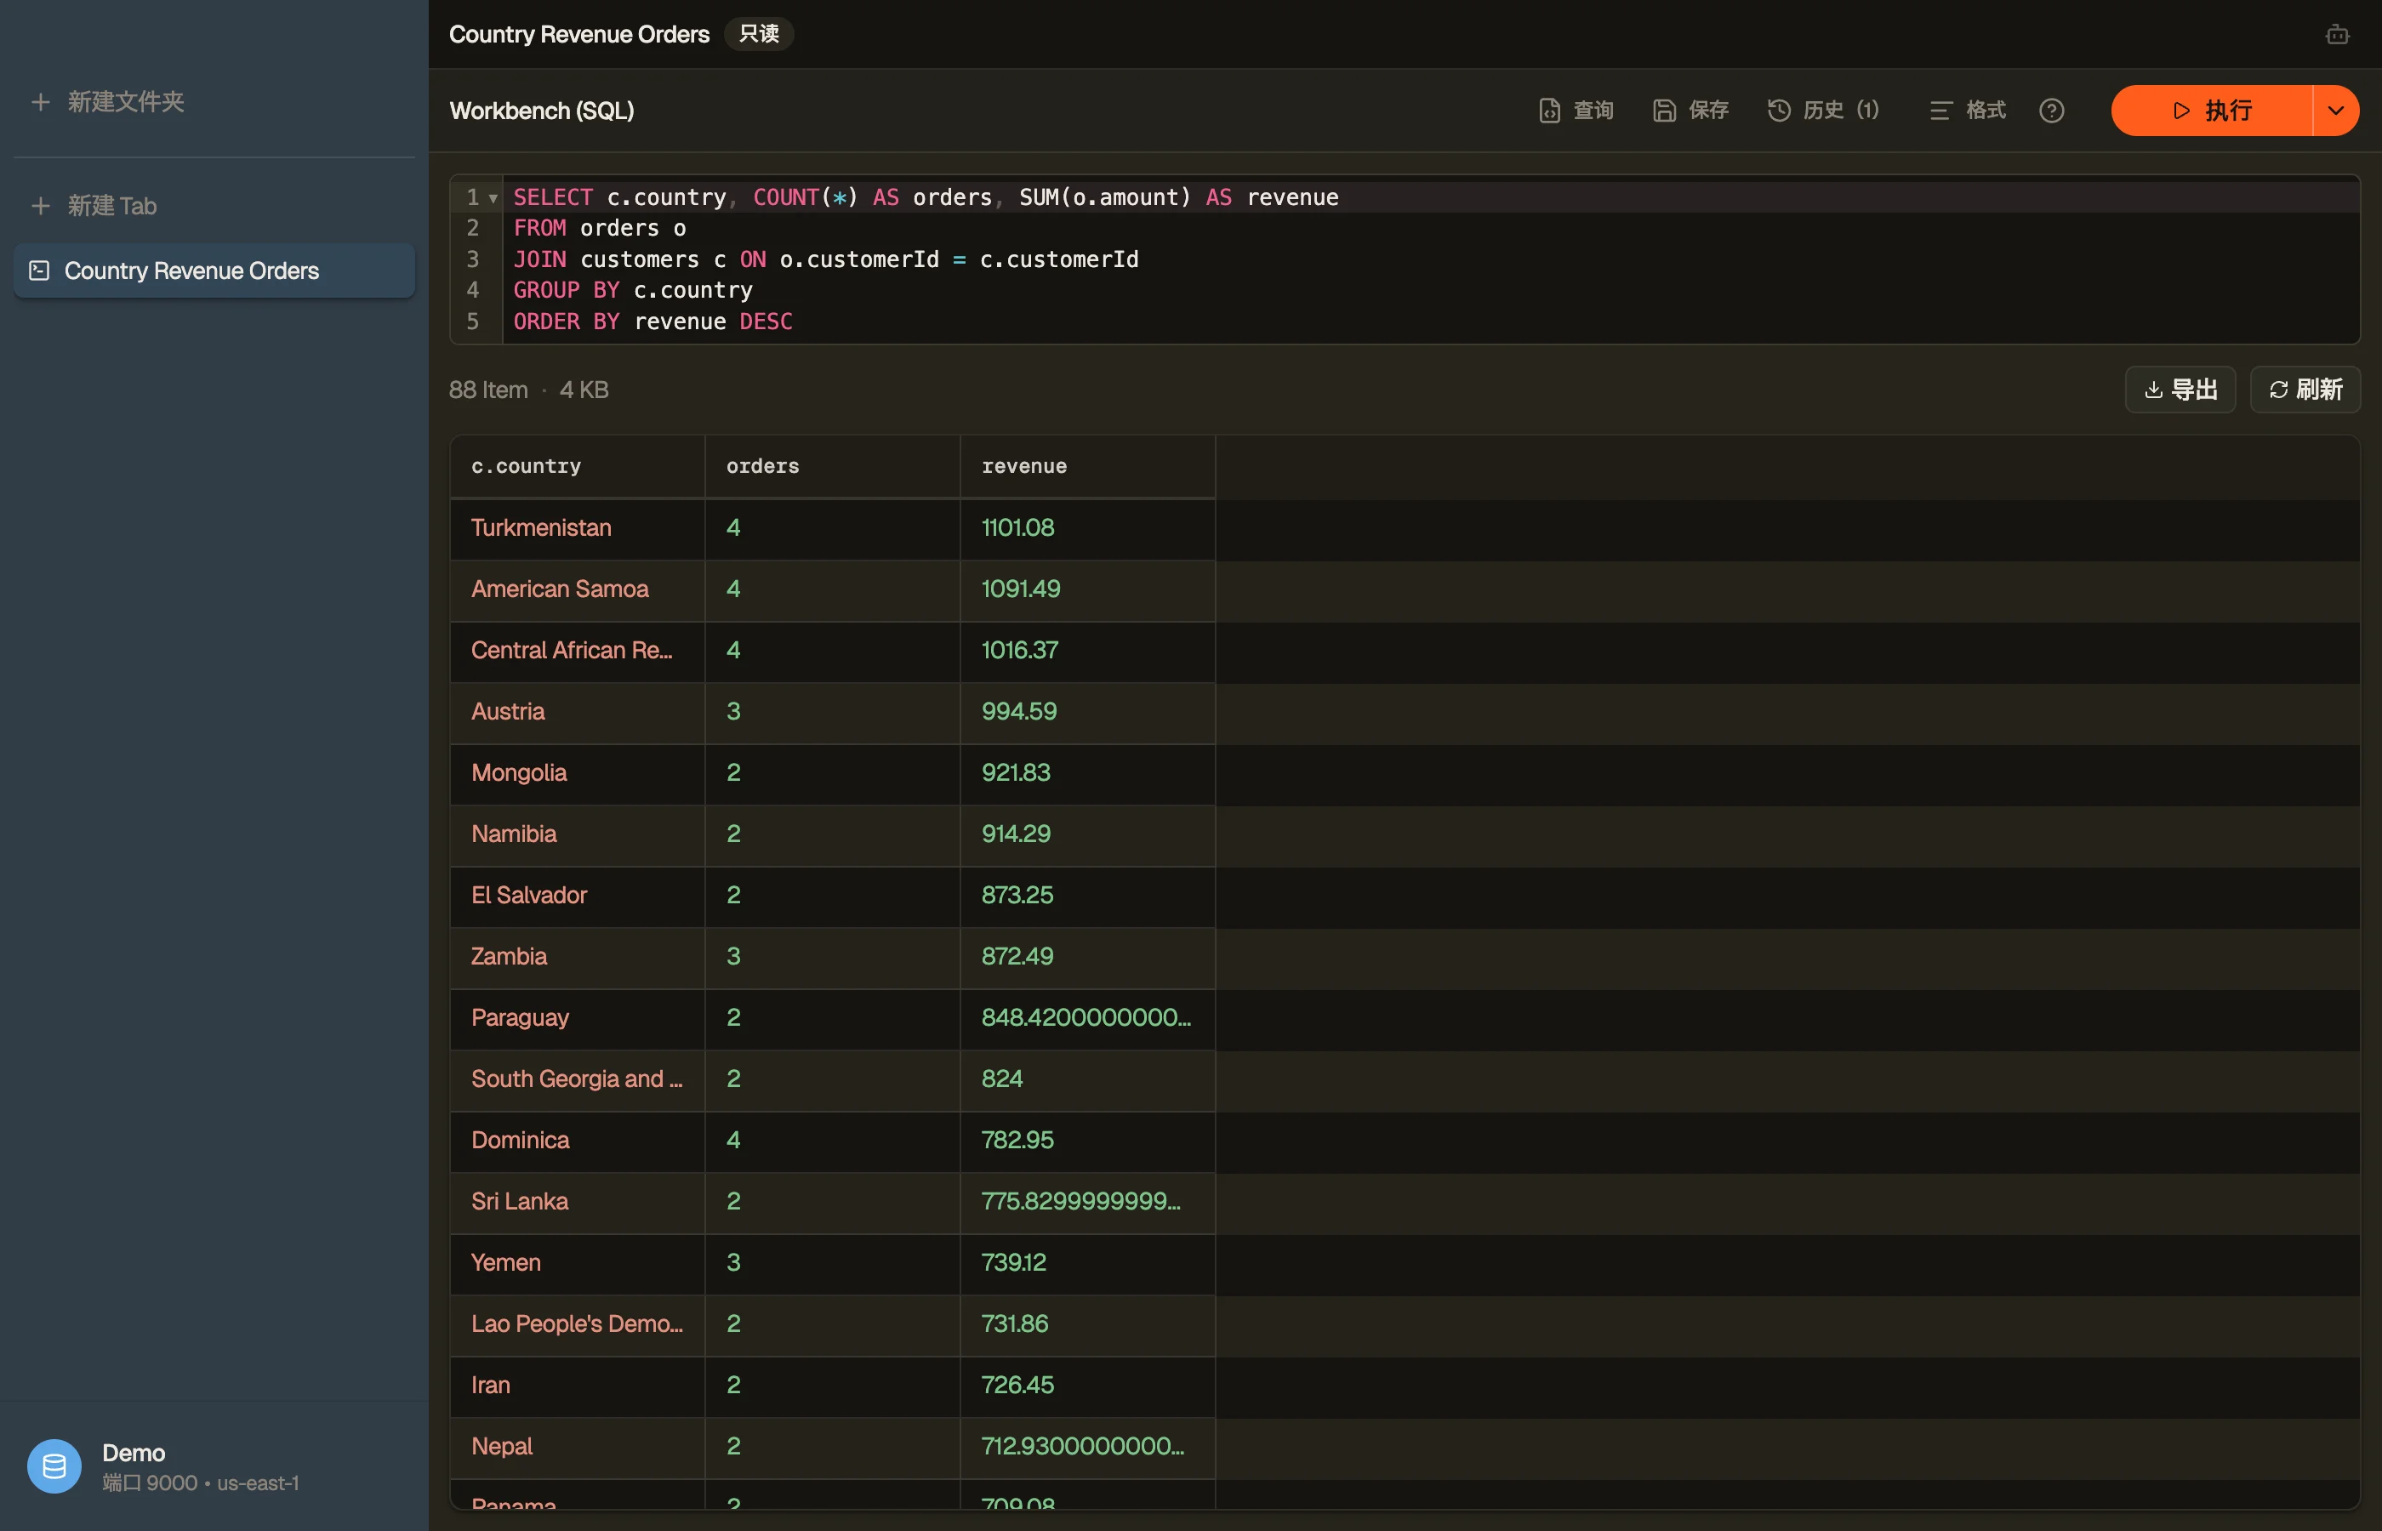2382x1531 pixels.
Task: Click the orders value 4 in Dominica row
Action: tap(733, 1141)
